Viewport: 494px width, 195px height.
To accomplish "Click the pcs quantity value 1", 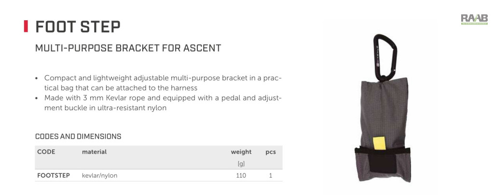I will click(270, 175).
